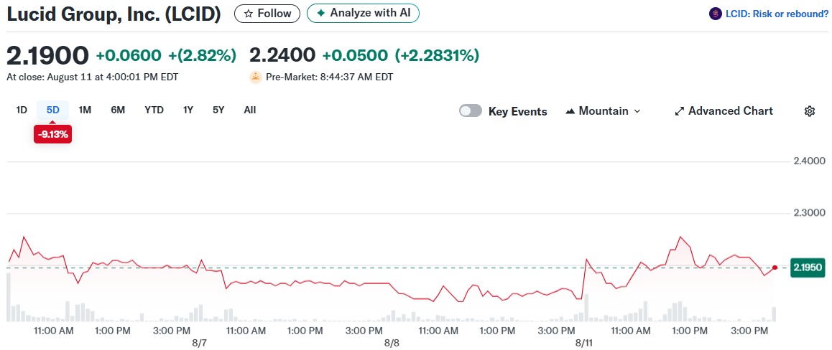Click the 2.1950 price label on axis
This screenshot has width=832, height=350.
click(808, 268)
